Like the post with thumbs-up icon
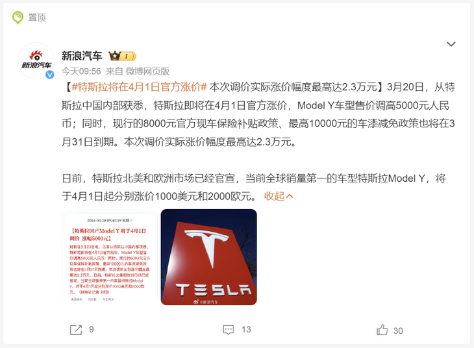The image size is (474, 348). 382,330
